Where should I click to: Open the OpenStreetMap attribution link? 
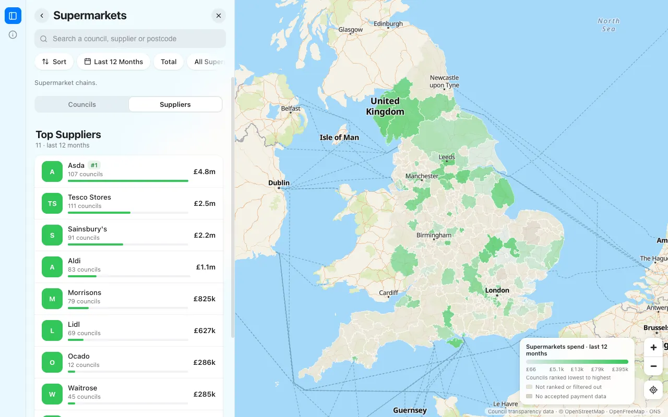[584, 412]
